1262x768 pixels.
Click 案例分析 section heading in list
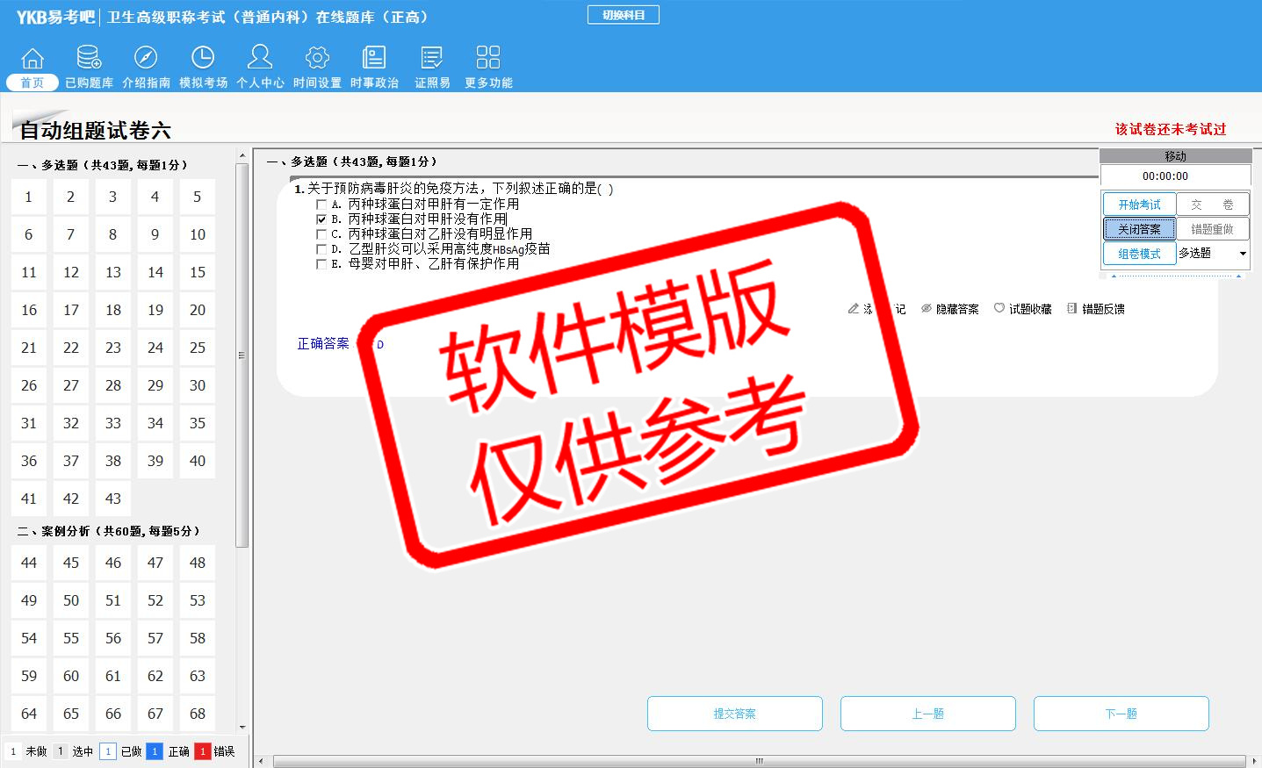109,531
